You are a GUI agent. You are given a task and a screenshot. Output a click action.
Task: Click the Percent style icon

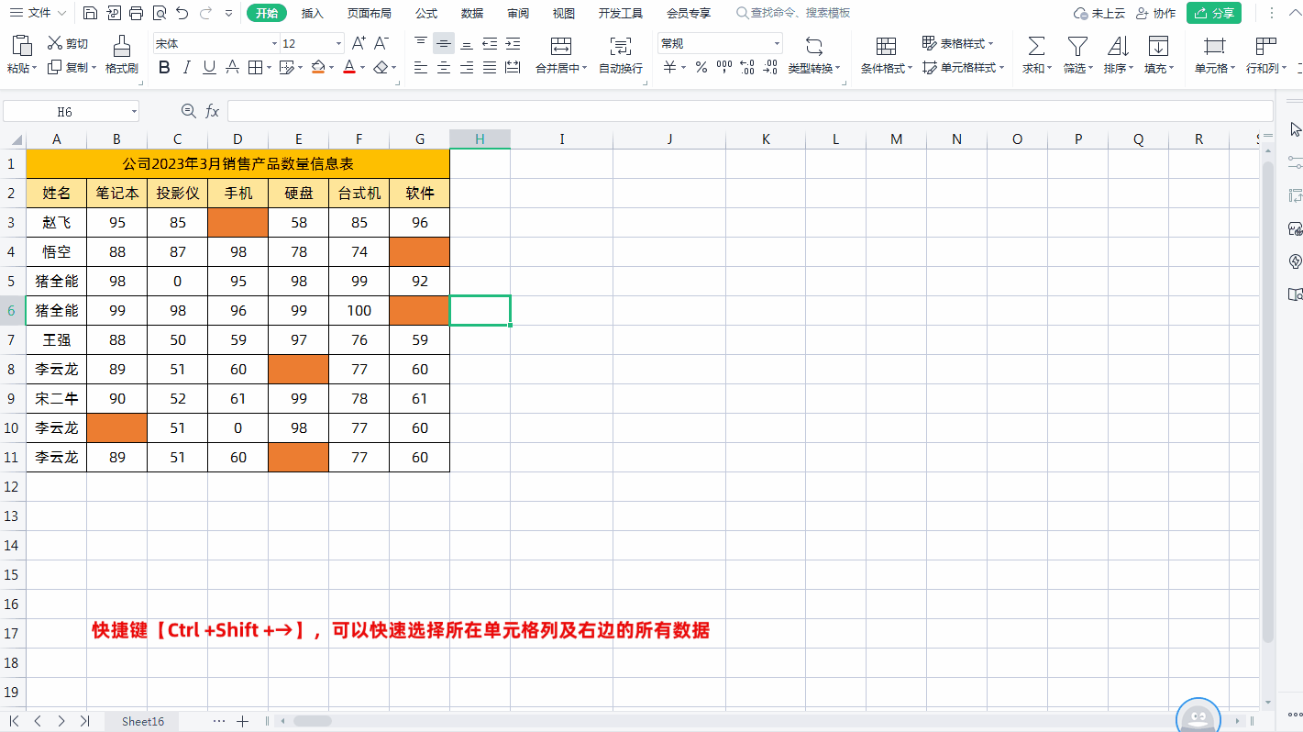click(x=701, y=67)
